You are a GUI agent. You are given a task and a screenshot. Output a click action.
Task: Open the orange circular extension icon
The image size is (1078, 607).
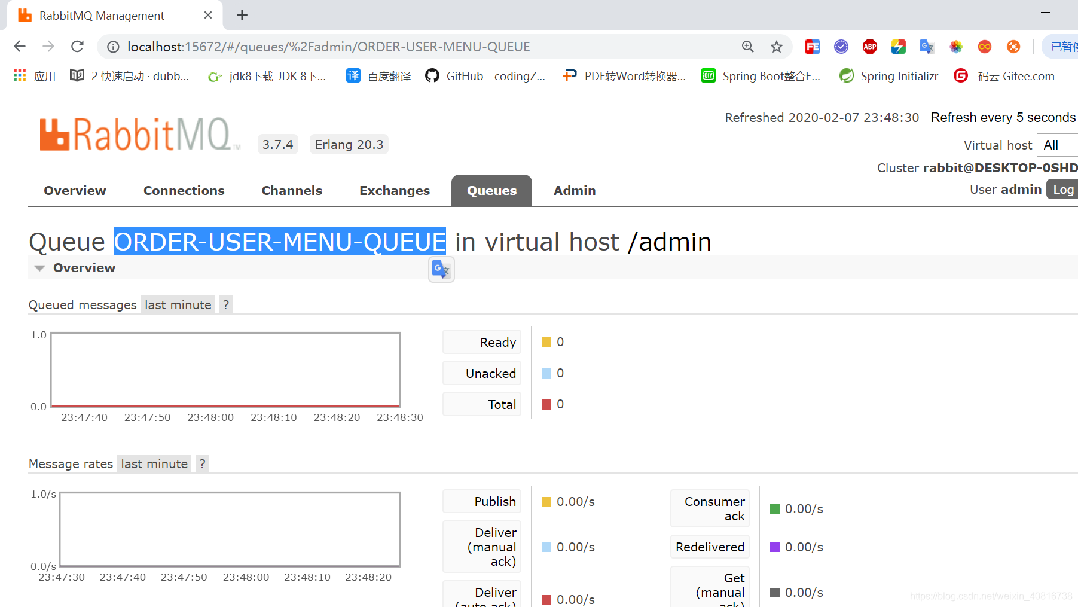1013,47
